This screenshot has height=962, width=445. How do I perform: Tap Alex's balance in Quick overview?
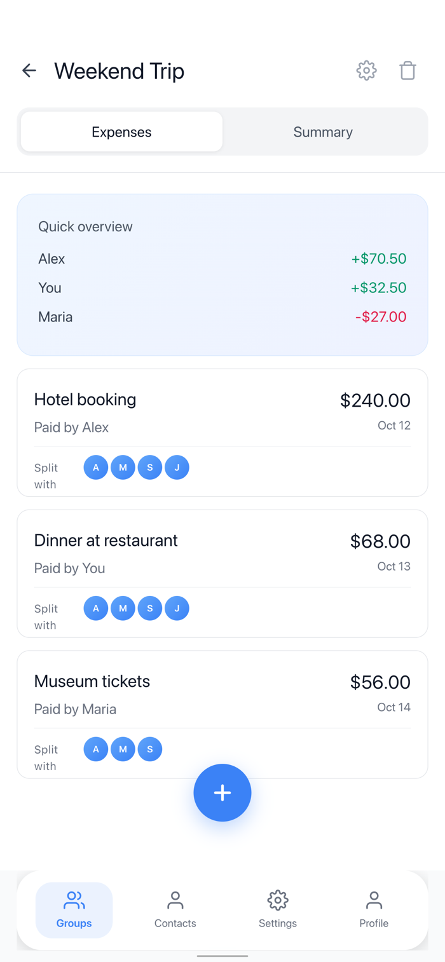(x=378, y=259)
